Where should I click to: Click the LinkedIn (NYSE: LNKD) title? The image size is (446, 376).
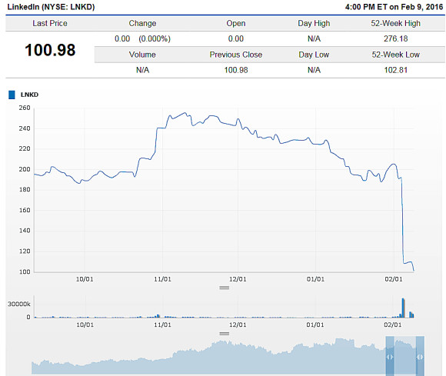click(51, 7)
